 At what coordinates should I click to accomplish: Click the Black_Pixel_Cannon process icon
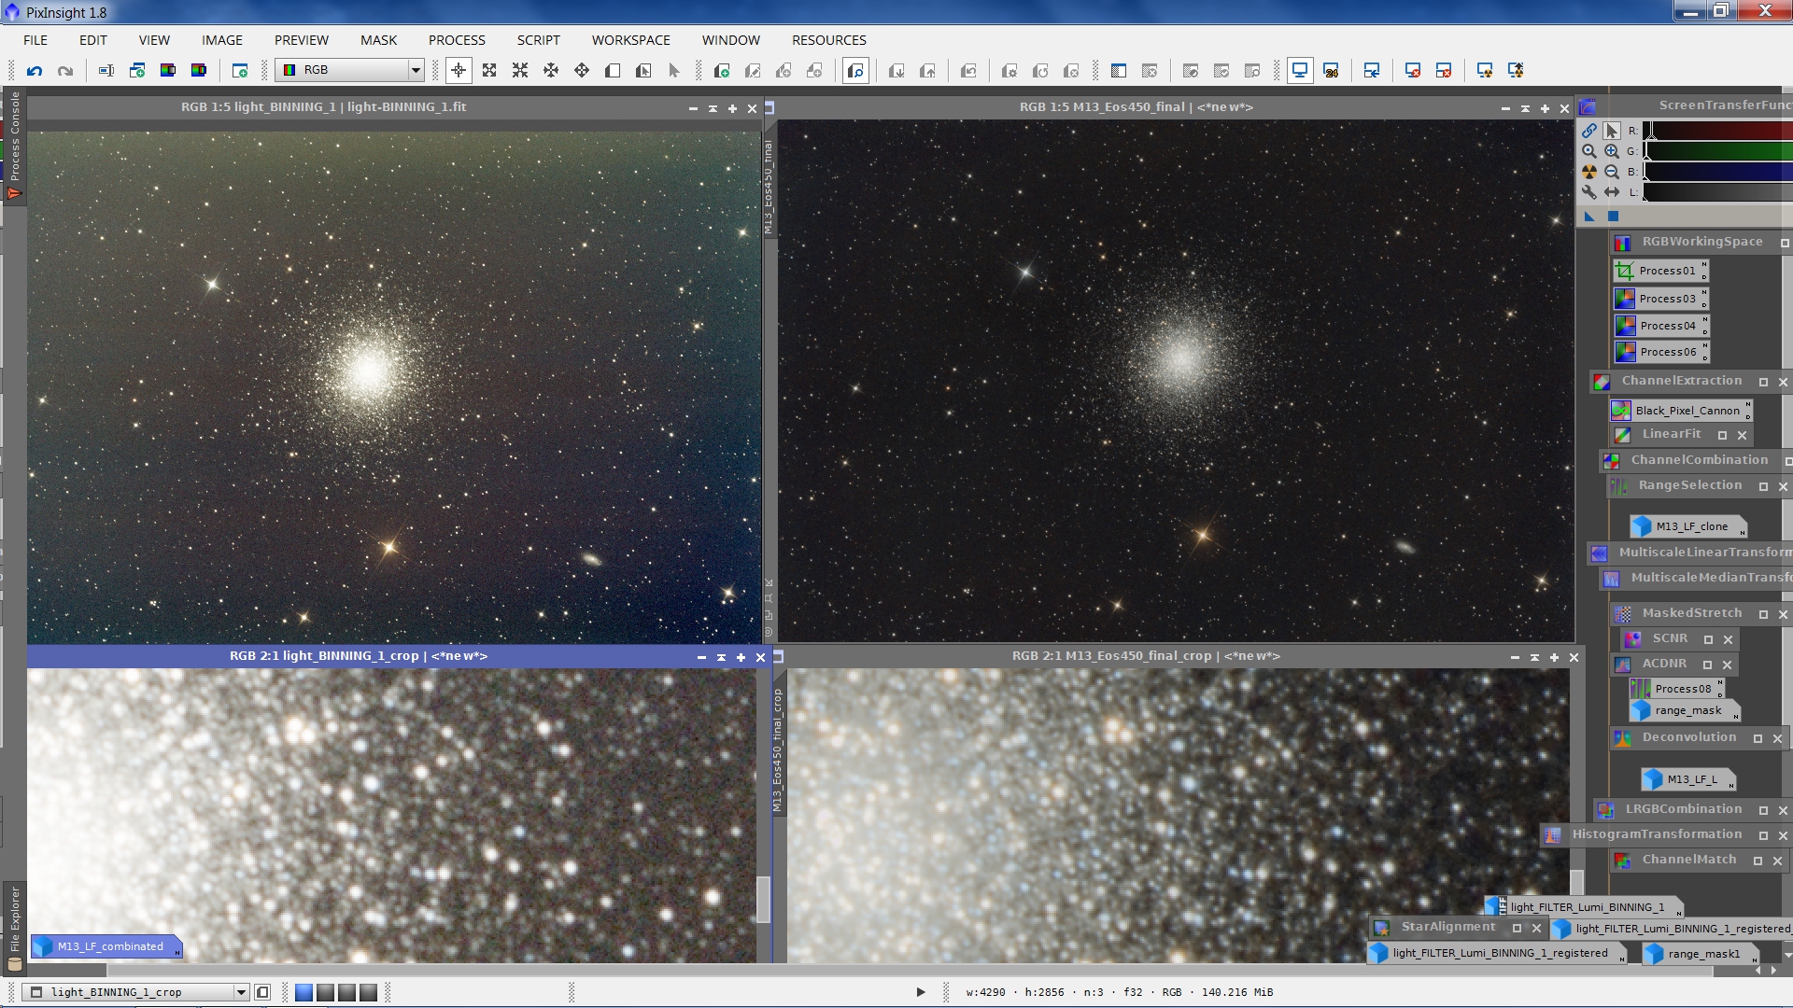pos(1681,411)
